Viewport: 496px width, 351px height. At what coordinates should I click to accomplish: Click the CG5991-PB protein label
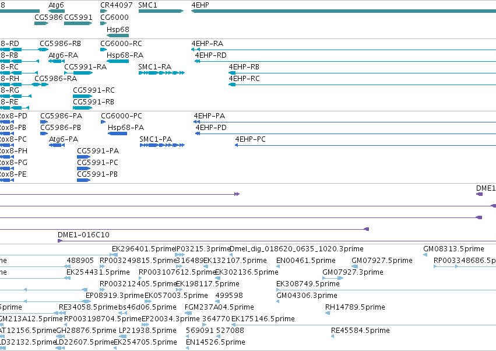coord(97,174)
